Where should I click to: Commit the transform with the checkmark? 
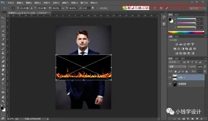tap(167, 8)
